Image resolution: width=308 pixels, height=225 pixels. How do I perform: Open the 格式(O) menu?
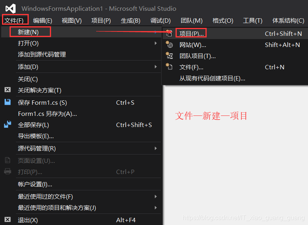tap(223, 20)
